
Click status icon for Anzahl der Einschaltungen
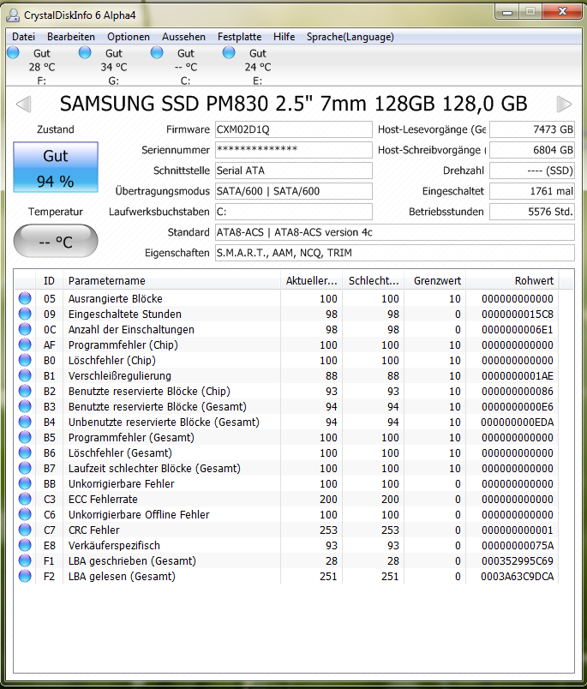click(25, 329)
